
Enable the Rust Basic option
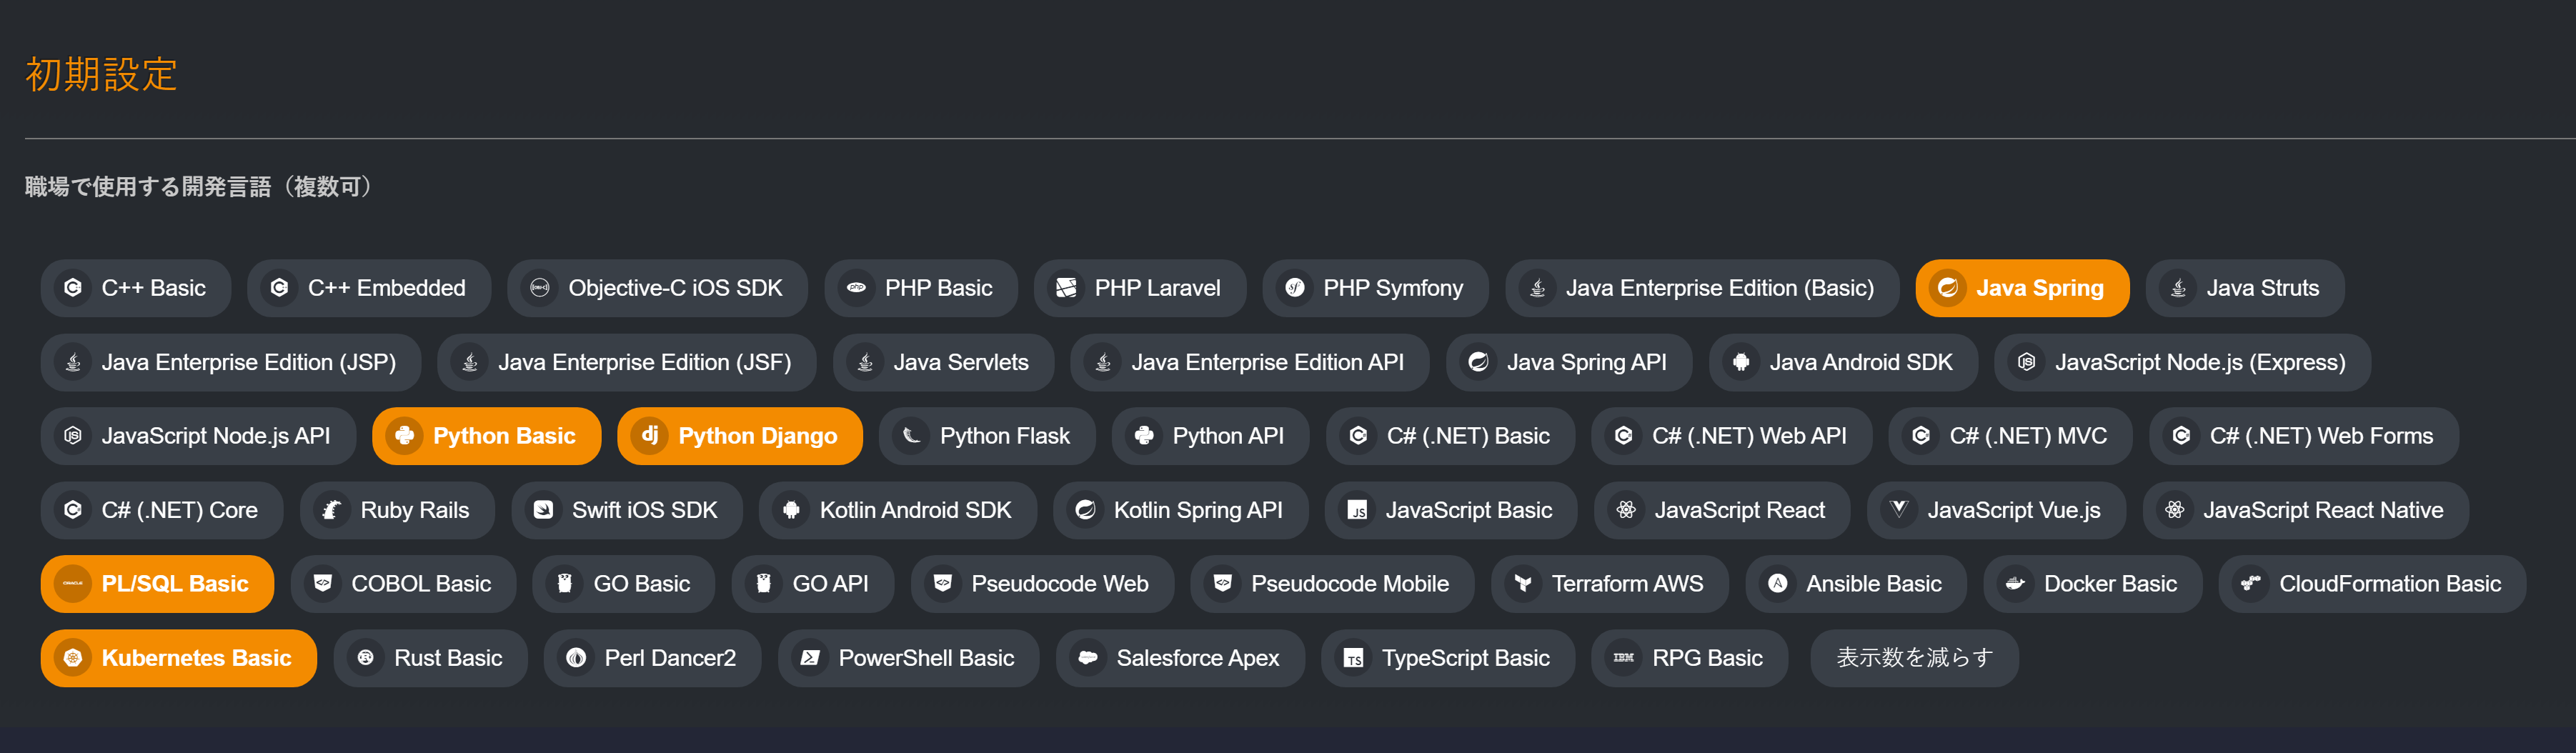430,658
